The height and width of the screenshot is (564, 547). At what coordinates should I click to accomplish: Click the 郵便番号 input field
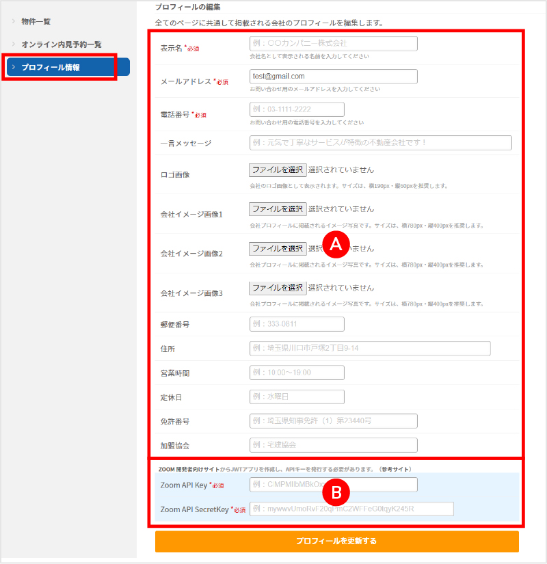pos(297,324)
